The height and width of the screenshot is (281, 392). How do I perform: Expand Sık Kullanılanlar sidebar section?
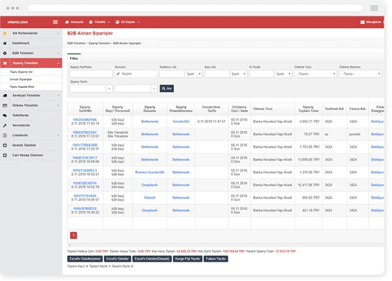(58, 33)
